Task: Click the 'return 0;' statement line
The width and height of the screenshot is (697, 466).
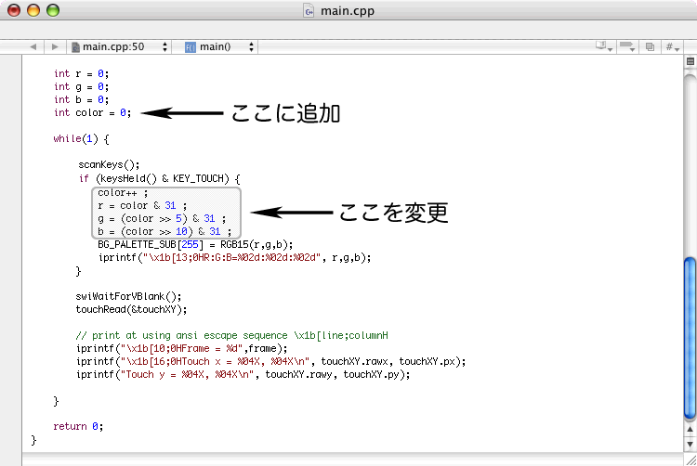Action: pos(78,426)
